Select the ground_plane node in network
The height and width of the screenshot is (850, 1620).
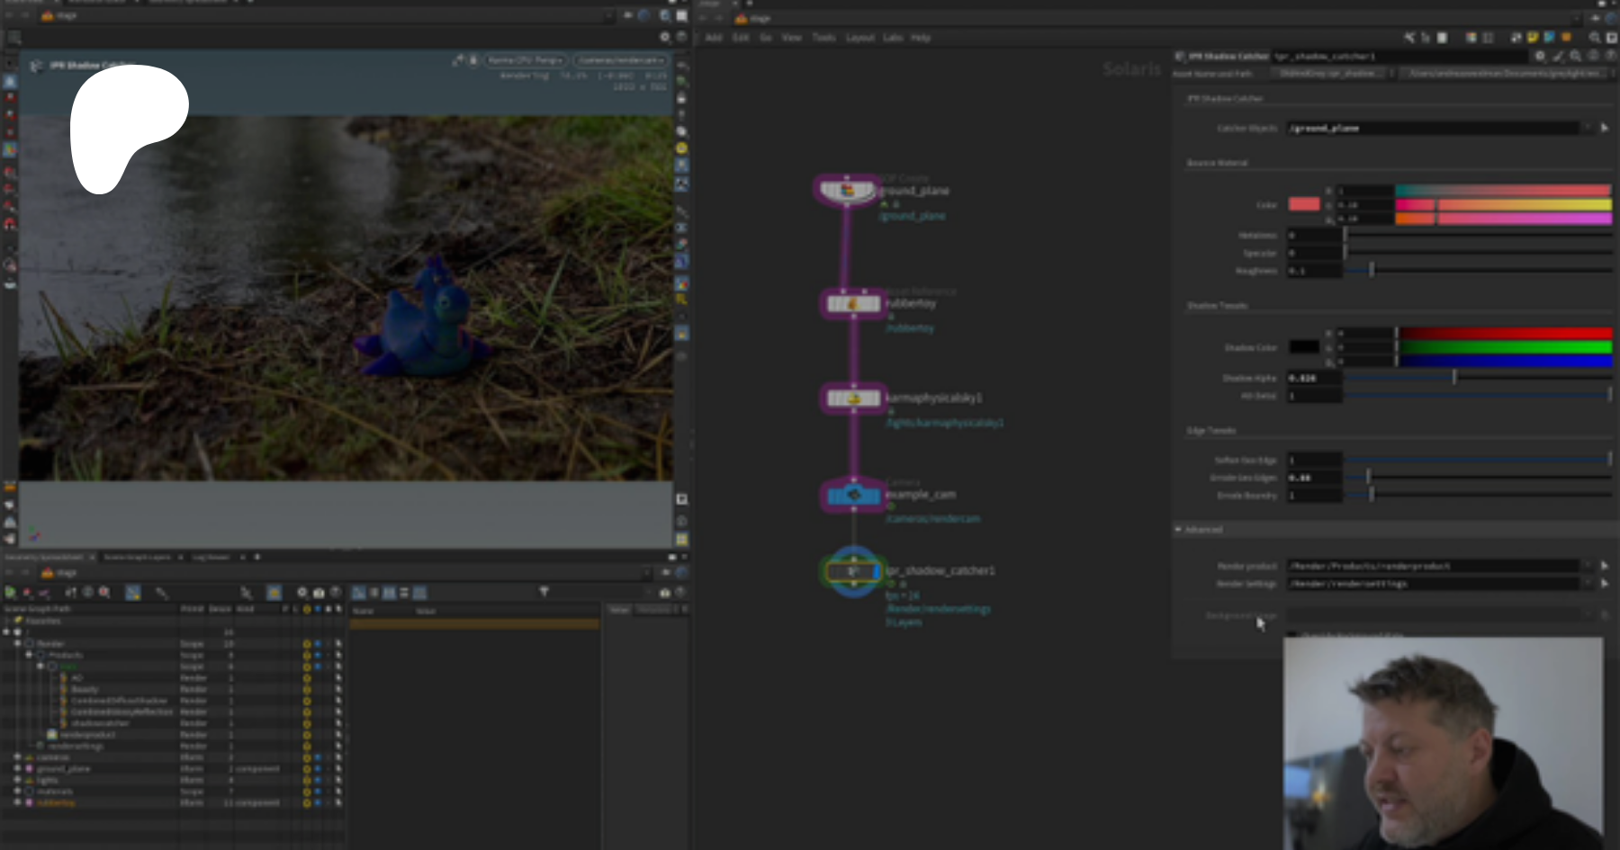coord(846,191)
